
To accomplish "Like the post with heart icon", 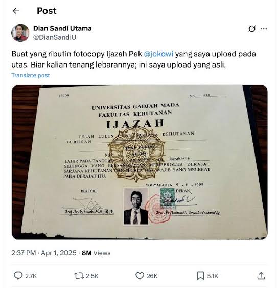I will point(140,276).
